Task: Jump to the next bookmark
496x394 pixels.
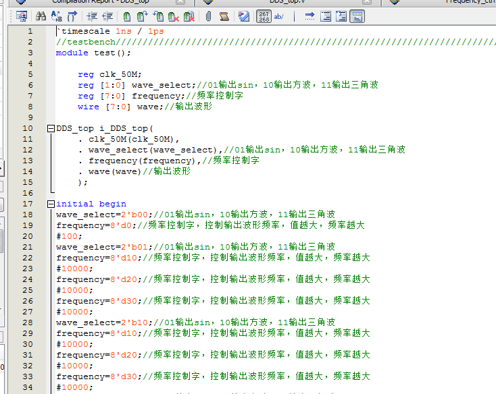Action: pos(143,16)
